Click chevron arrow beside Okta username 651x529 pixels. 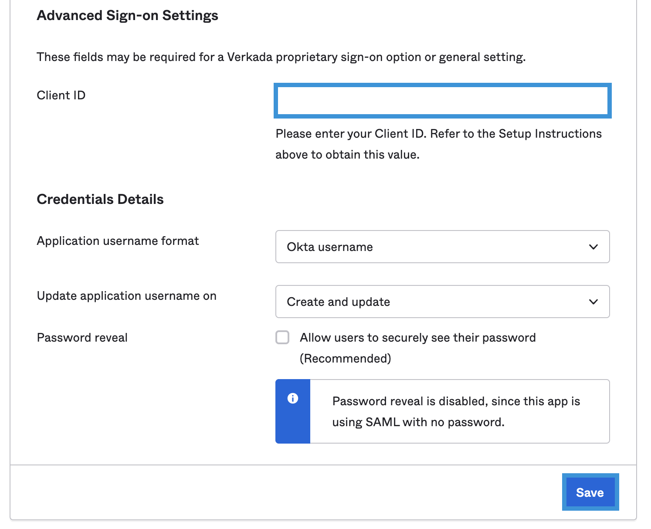point(593,247)
